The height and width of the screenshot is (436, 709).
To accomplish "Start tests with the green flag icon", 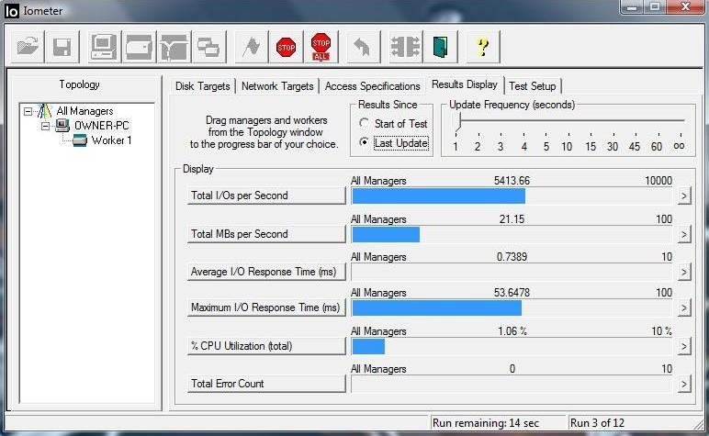I will click(x=252, y=47).
